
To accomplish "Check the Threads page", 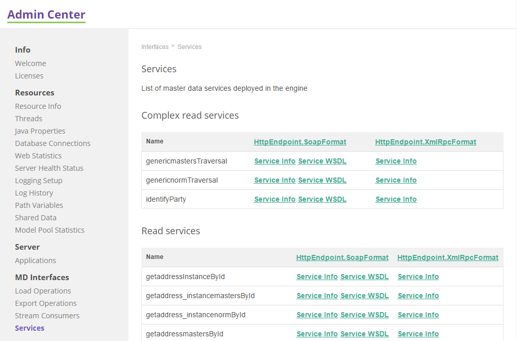I will (x=28, y=118).
